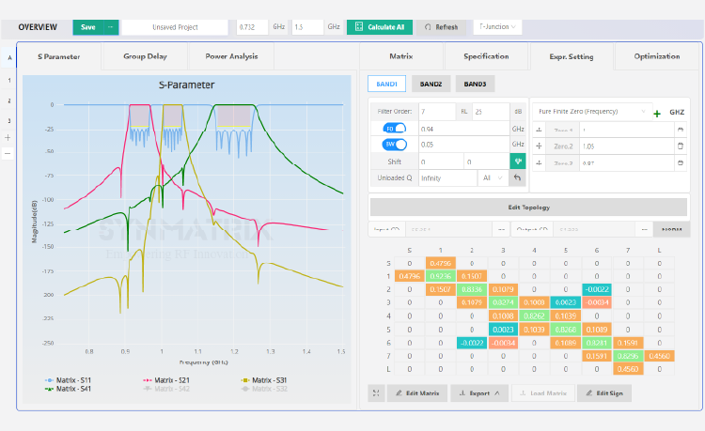Click the undo arrow beside Unloaded Q
705x431 pixels.
pos(518,177)
